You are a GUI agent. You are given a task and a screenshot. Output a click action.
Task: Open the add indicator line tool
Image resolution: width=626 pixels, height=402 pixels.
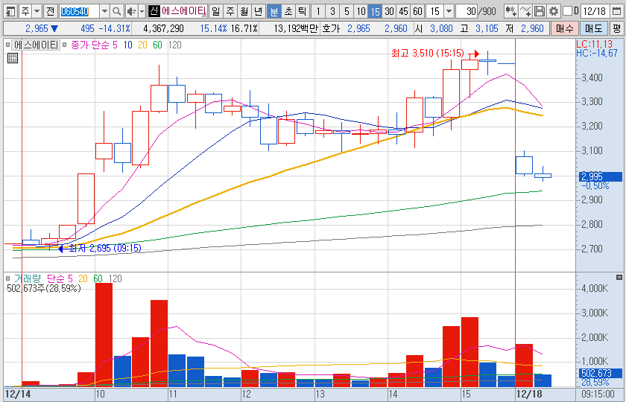coord(526,11)
